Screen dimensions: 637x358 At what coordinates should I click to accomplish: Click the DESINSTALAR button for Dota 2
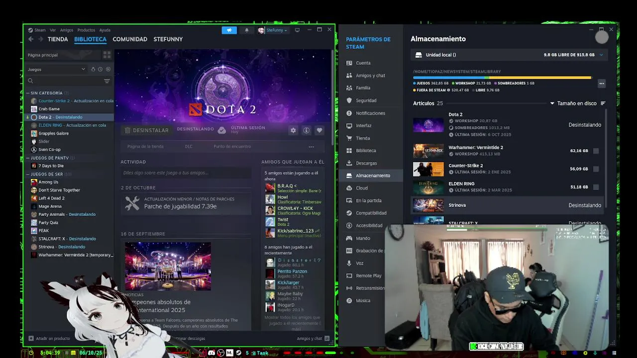tap(147, 130)
